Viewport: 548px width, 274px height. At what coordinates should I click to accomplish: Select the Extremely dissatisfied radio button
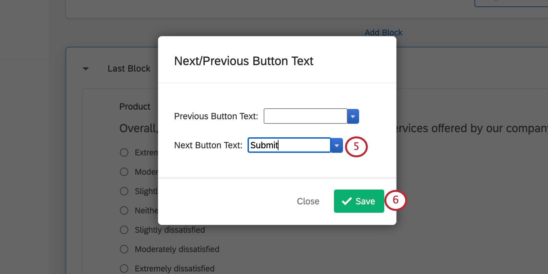click(124, 268)
